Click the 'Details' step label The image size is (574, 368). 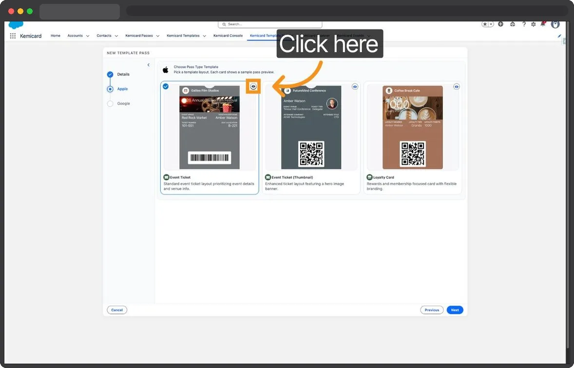tap(123, 75)
